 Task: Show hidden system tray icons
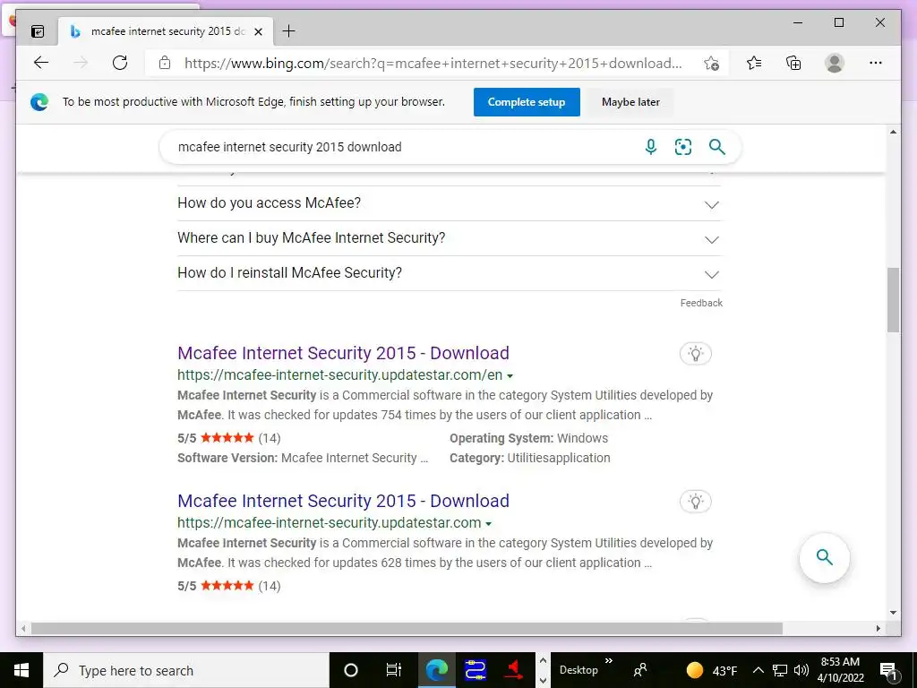click(x=758, y=670)
